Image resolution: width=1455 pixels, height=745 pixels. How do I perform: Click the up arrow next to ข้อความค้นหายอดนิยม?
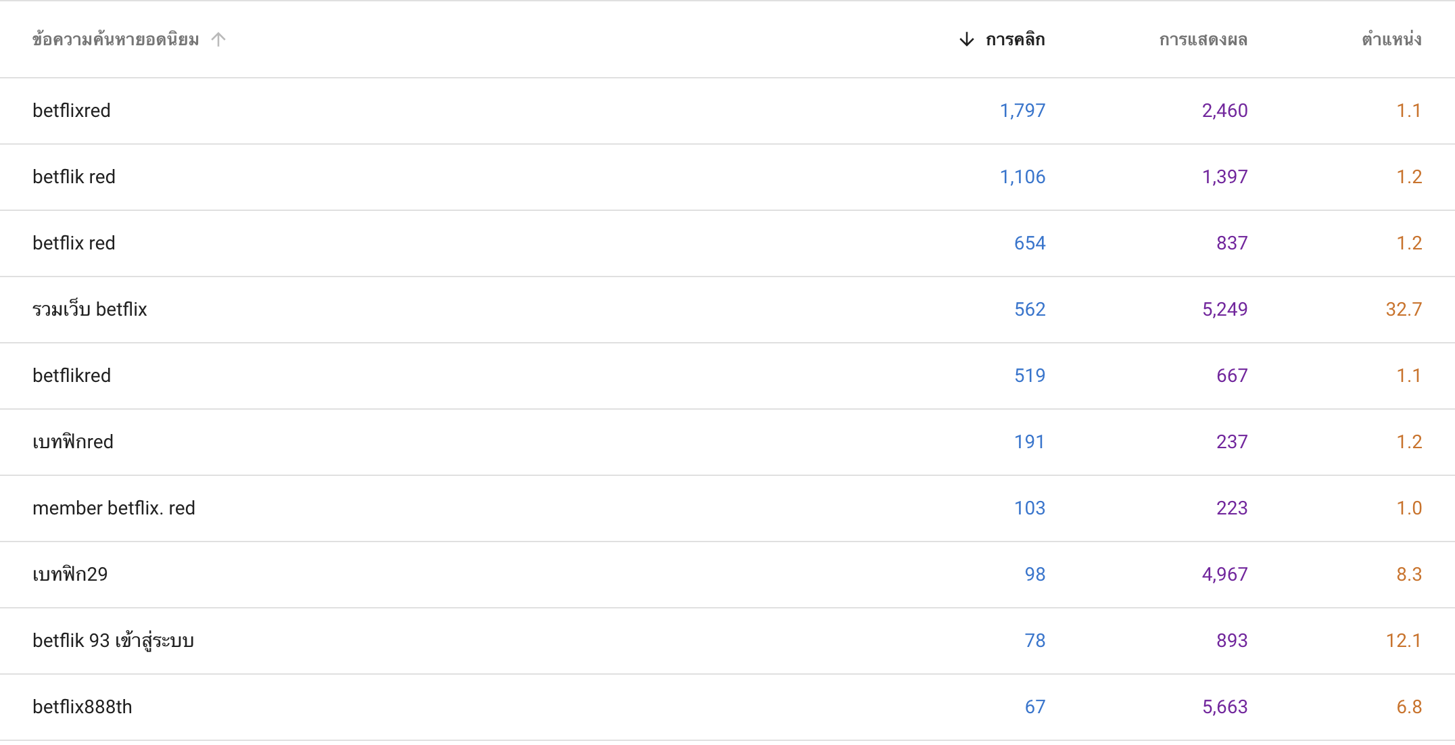coord(218,40)
